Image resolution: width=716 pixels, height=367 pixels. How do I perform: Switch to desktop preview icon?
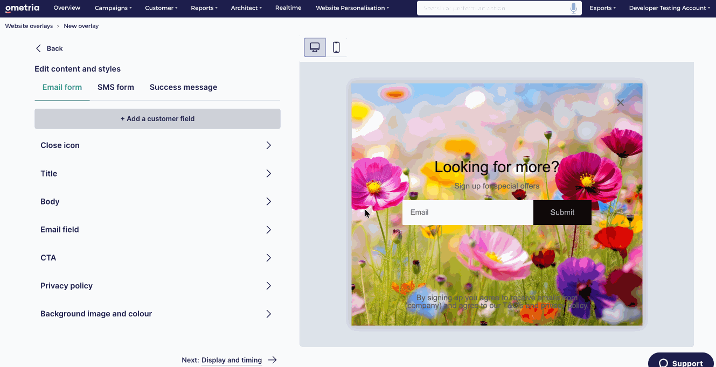tap(315, 47)
